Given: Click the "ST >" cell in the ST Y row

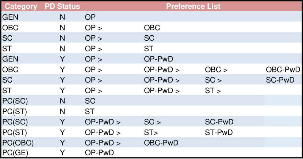Looking at the screenshot, I should [x=213, y=91].
